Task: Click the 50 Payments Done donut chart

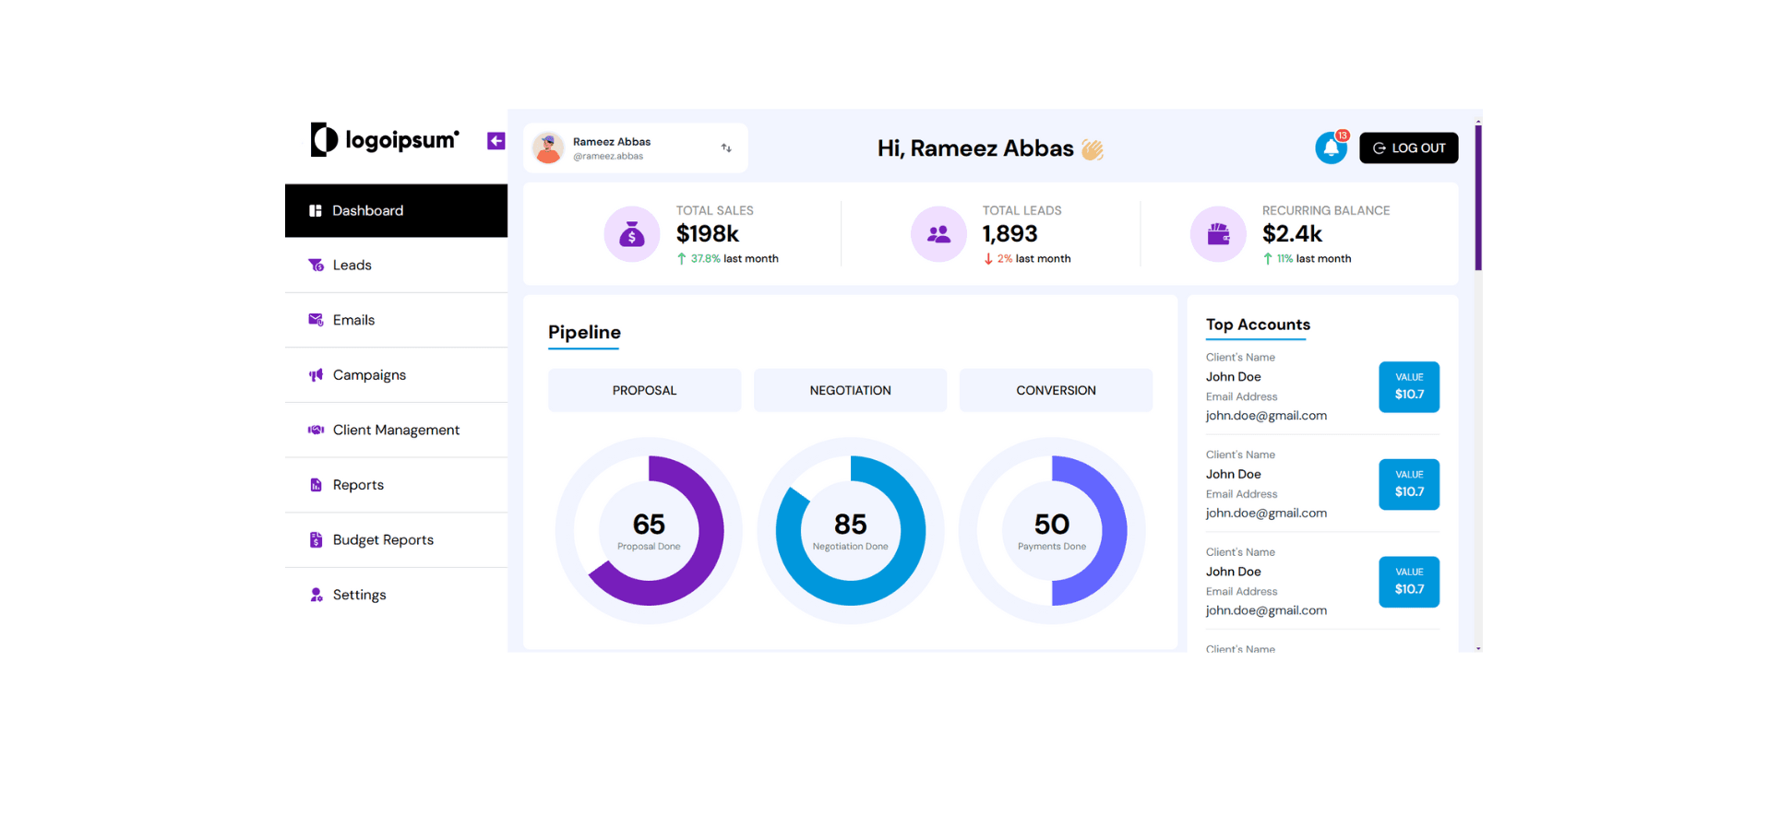Action: pos(1052,530)
